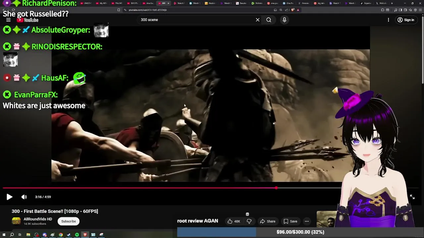Dislike the video
This screenshot has width=424, height=238.
[x=249, y=221]
